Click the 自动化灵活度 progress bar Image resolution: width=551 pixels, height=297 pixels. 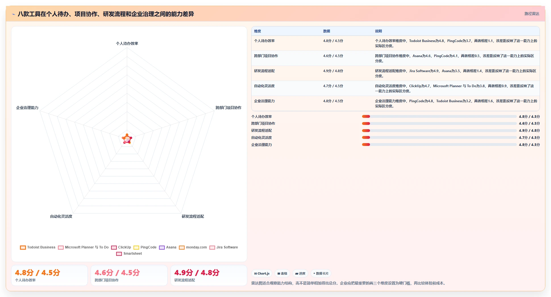439,137
